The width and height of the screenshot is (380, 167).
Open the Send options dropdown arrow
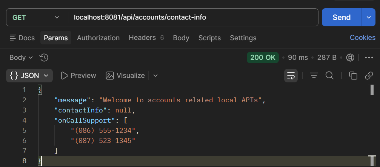pyautogui.click(x=369, y=17)
